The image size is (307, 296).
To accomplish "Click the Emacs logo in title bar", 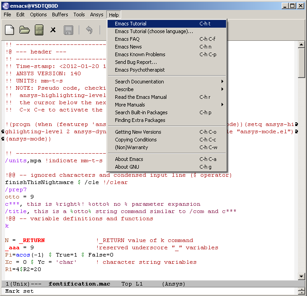I will (x=6, y=6).
